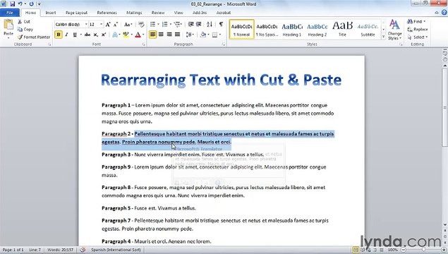
Task: Open Find in Editing group
Action: 416,21
